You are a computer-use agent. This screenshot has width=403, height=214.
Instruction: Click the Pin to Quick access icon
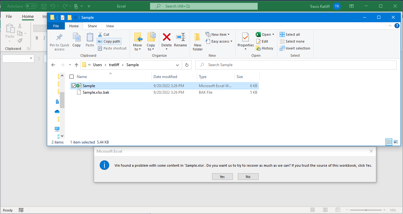click(x=59, y=41)
